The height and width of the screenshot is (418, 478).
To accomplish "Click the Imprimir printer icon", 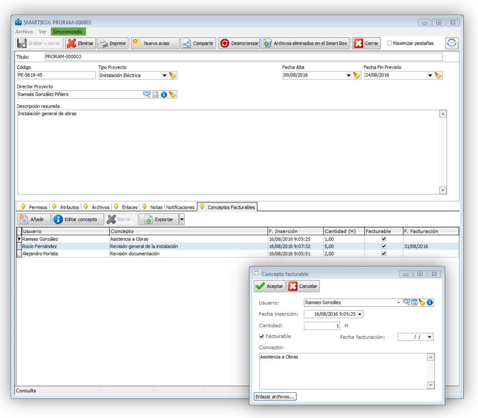I will click(103, 43).
